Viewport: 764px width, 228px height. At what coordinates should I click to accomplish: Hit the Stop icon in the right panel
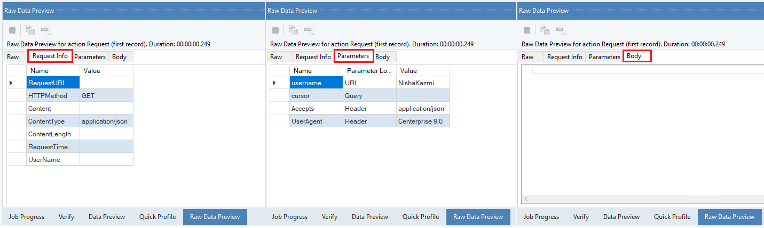(x=527, y=30)
